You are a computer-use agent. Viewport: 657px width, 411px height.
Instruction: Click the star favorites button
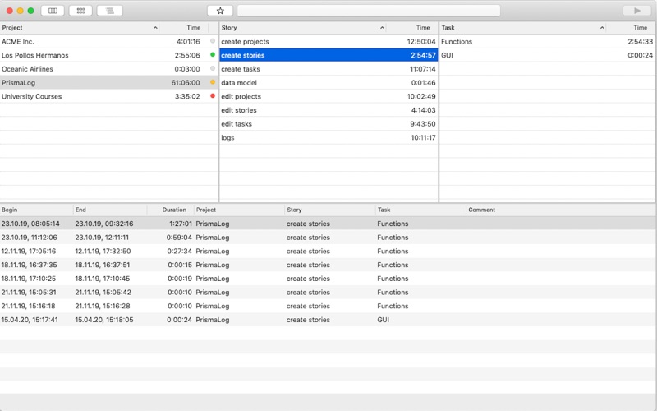pyautogui.click(x=220, y=11)
